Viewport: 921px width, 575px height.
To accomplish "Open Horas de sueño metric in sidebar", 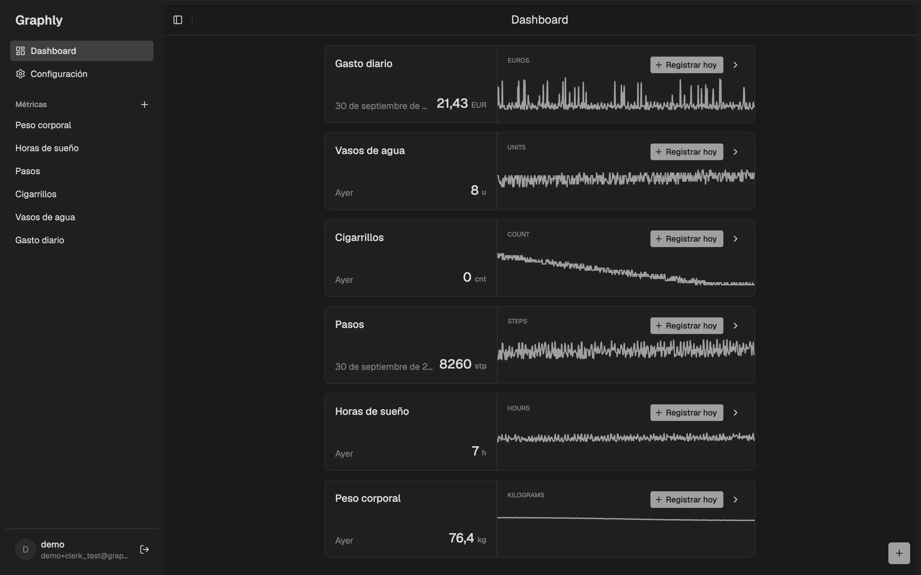I will (x=82, y=148).
